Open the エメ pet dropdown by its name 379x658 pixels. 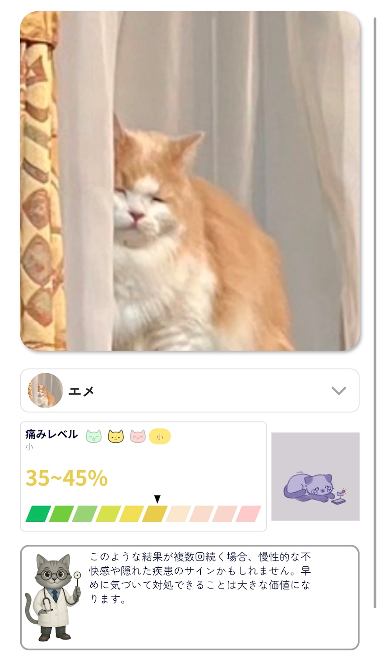(81, 391)
